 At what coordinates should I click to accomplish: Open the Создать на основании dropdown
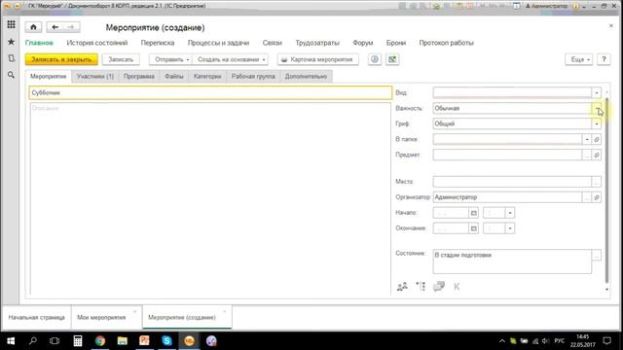tap(231, 59)
